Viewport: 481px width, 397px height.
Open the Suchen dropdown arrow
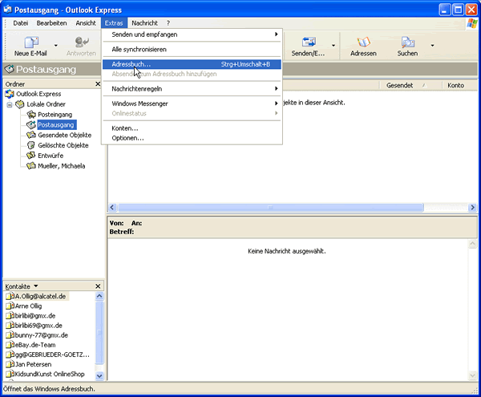pyautogui.click(x=432, y=46)
